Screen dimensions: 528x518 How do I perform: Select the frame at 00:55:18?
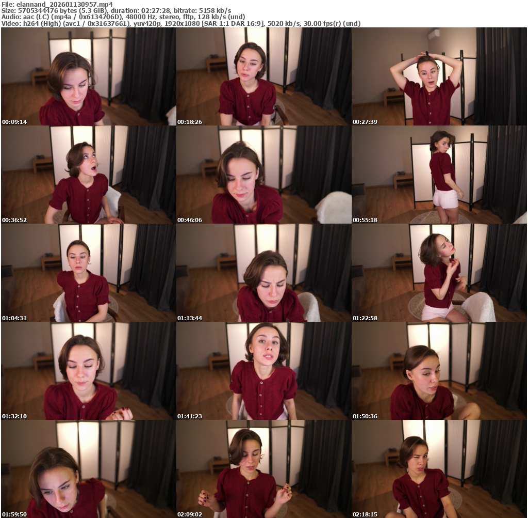(x=439, y=175)
